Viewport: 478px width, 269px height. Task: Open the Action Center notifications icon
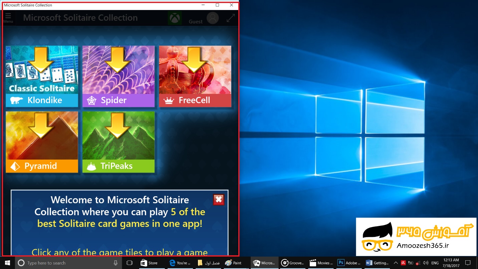pos(468,263)
